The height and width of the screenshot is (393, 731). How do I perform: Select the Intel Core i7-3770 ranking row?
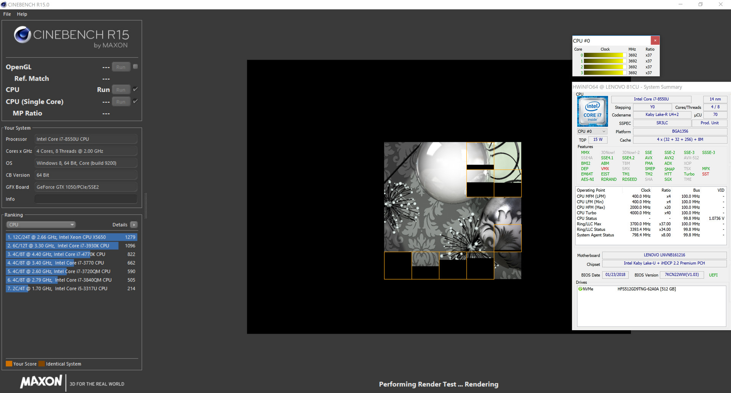72,263
